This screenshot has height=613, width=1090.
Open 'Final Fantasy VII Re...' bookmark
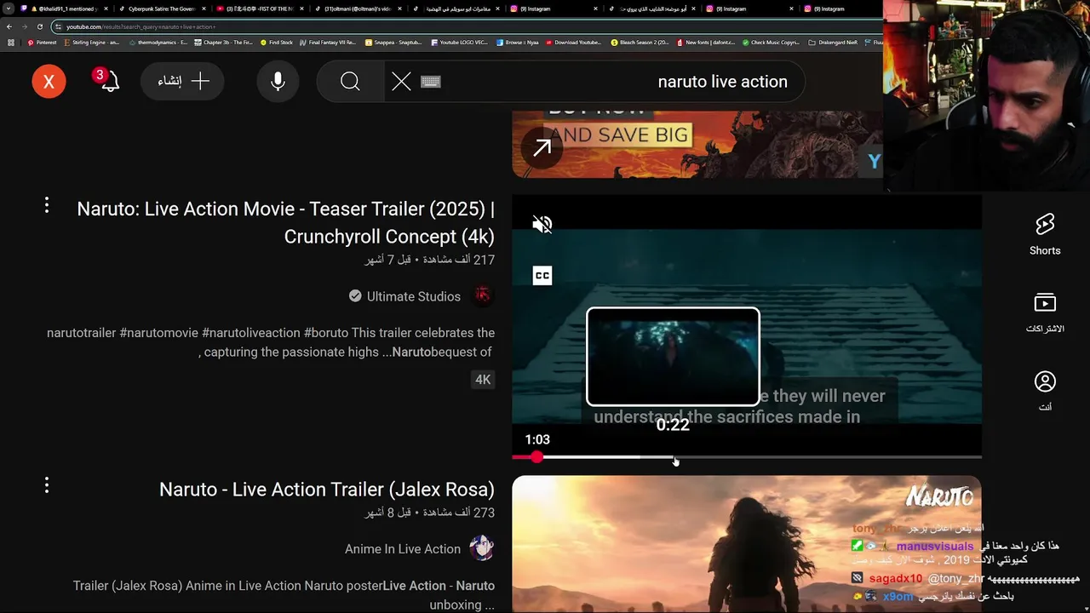[328, 43]
